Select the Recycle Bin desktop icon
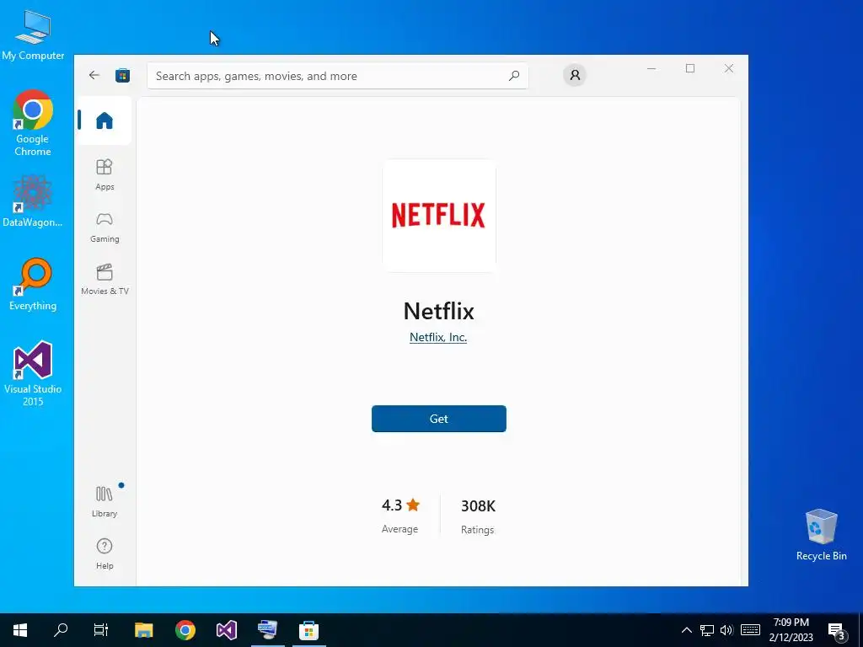This screenshot has width=863, height=647. click(821, 535)
